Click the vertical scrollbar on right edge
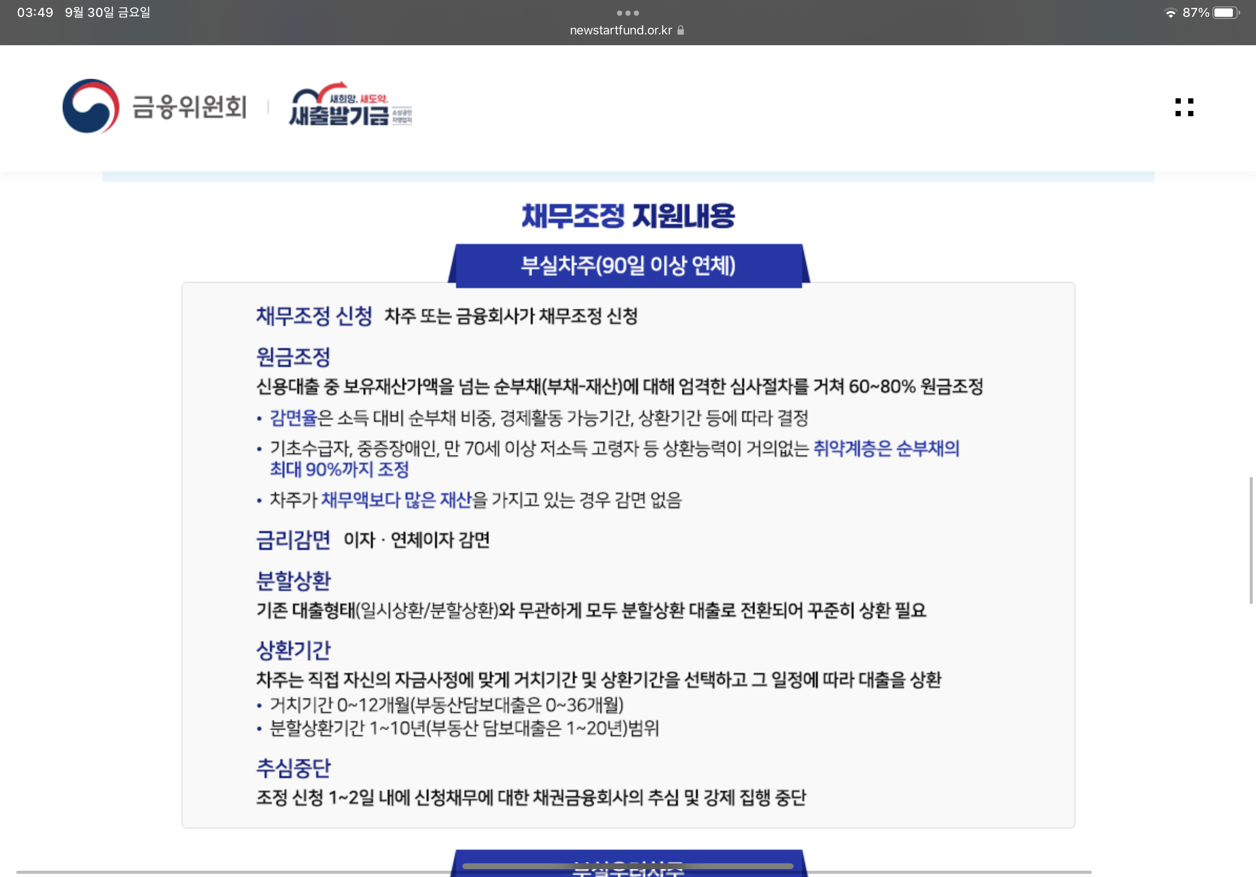The width and height of the screenshot is (1256, 877). pyautogui.click(x=1251, y=540)
